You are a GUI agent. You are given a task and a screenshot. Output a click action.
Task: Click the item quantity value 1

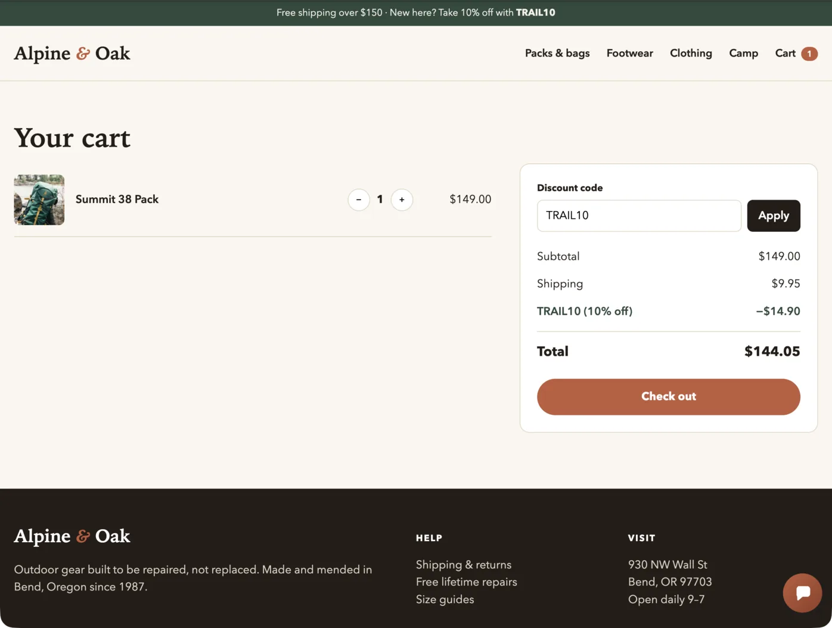380,200
